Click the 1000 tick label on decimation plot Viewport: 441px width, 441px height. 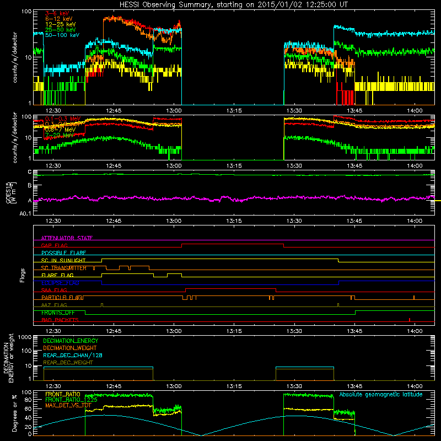pos(25,337)
